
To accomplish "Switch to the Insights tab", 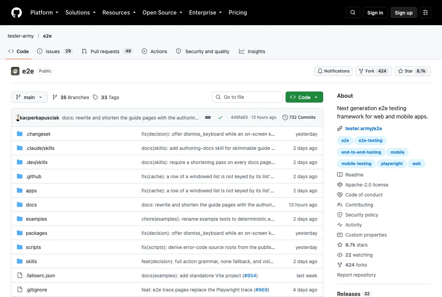I will 252,51.
